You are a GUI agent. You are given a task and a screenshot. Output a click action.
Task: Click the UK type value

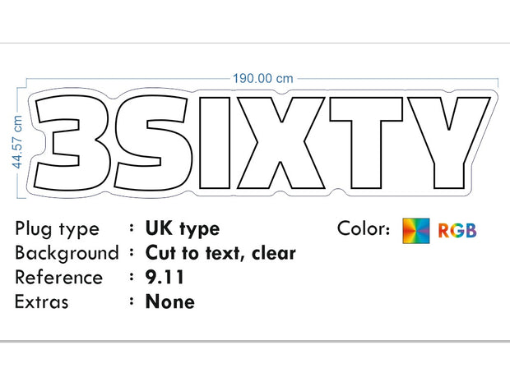[x=183, y=229]
